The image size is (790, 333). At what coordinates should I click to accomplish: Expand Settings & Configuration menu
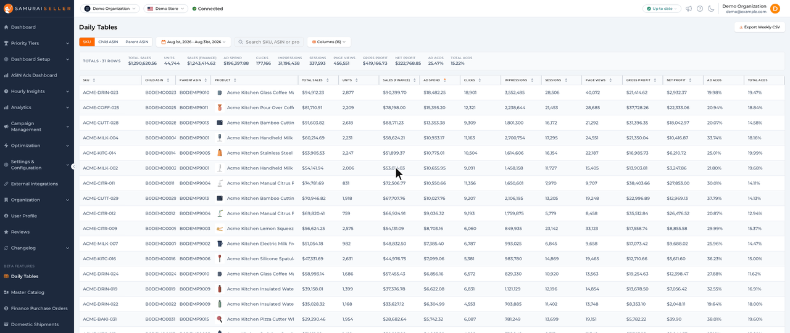click(37, 165)
